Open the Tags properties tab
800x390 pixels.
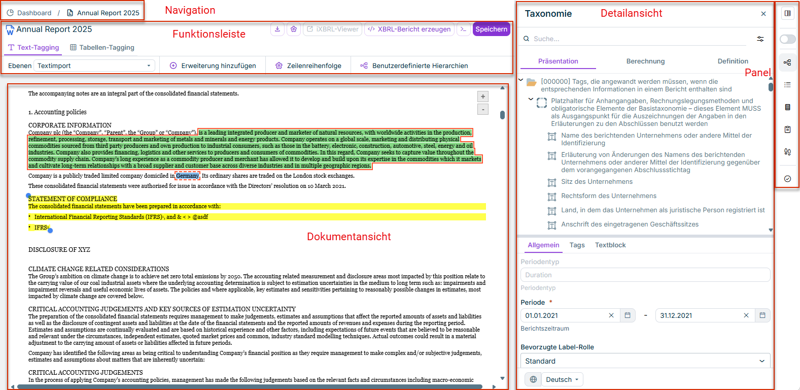pyautogui.click(x=577, y=245)
